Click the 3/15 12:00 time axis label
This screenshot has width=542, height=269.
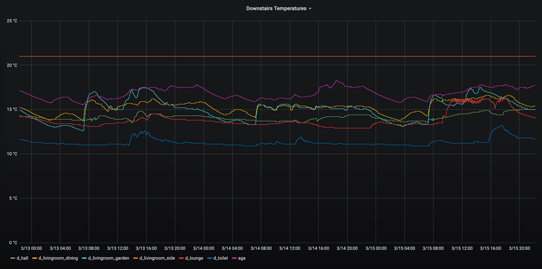point(462,248)
